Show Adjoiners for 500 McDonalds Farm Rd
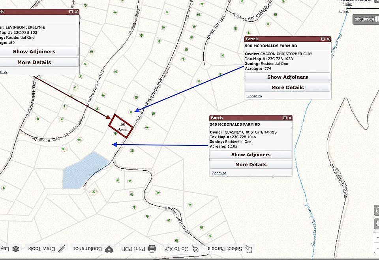This screenshot has height=260, width=379. 287,77
